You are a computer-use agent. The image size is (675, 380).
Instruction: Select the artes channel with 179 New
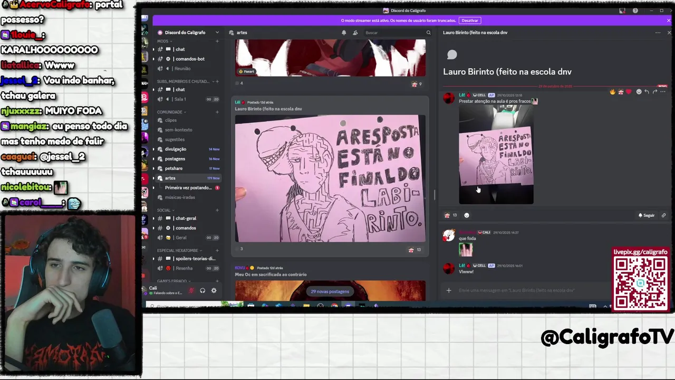pos(189,178)
